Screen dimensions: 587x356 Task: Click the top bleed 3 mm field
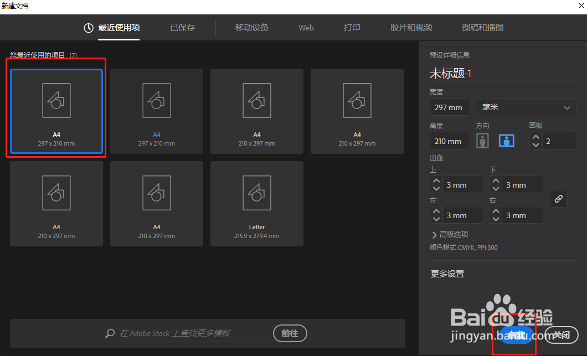[462, 185]
